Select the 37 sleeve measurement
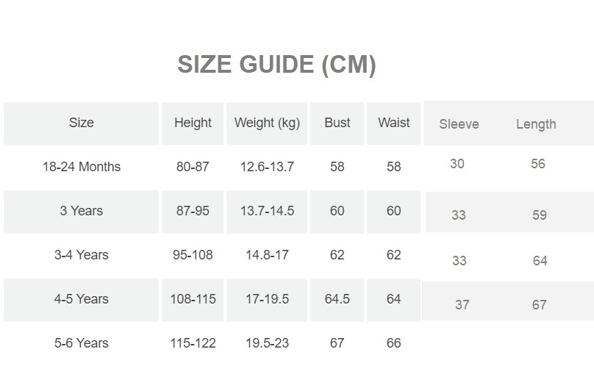 pos(462,304)
